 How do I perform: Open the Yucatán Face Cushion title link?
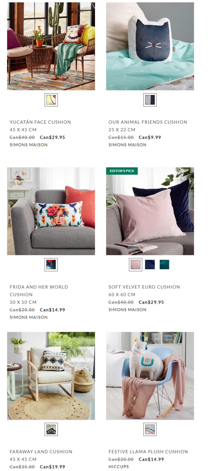click(40, 122)
